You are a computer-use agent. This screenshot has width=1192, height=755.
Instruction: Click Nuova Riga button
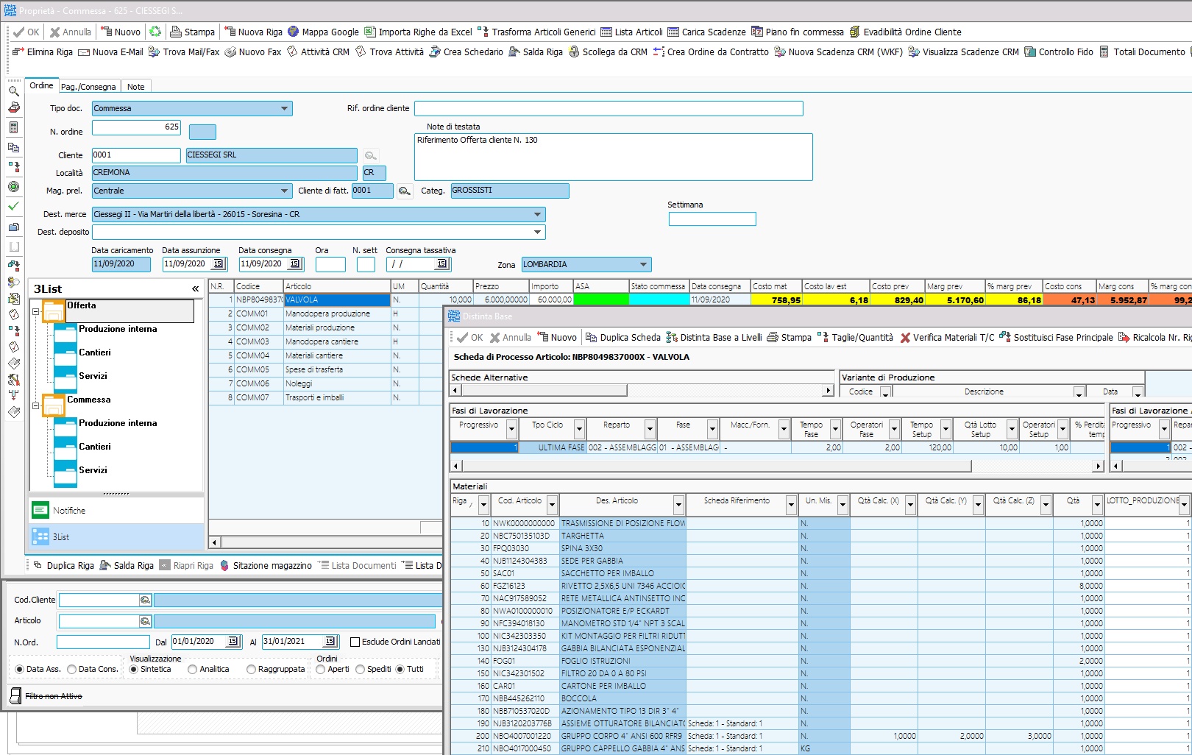click(253, 32)
